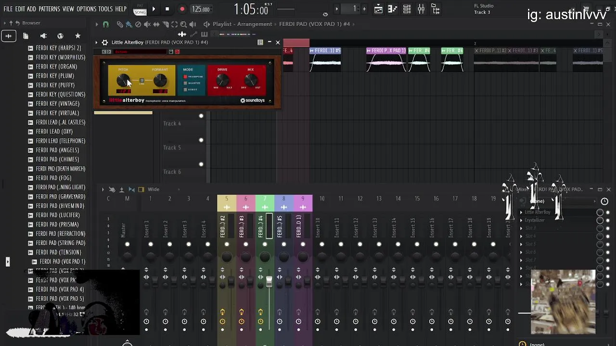Screen dimensions: 616x346
Task: Open the Little AlterBoy slot arrow in mixer
Action: pyautogui.click(x=521, y=212)
